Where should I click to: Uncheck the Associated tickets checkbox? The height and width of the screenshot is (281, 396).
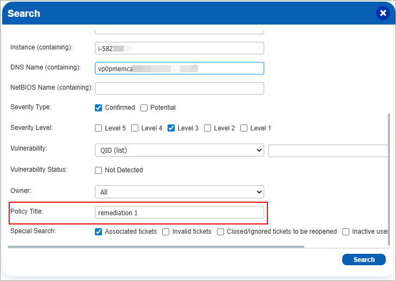(x=99, y=232)
